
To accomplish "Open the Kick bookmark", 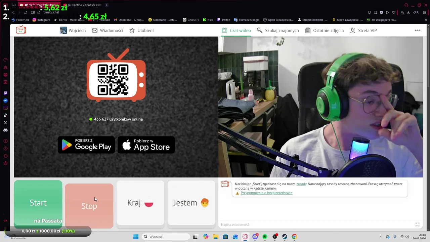I will 208,20.
